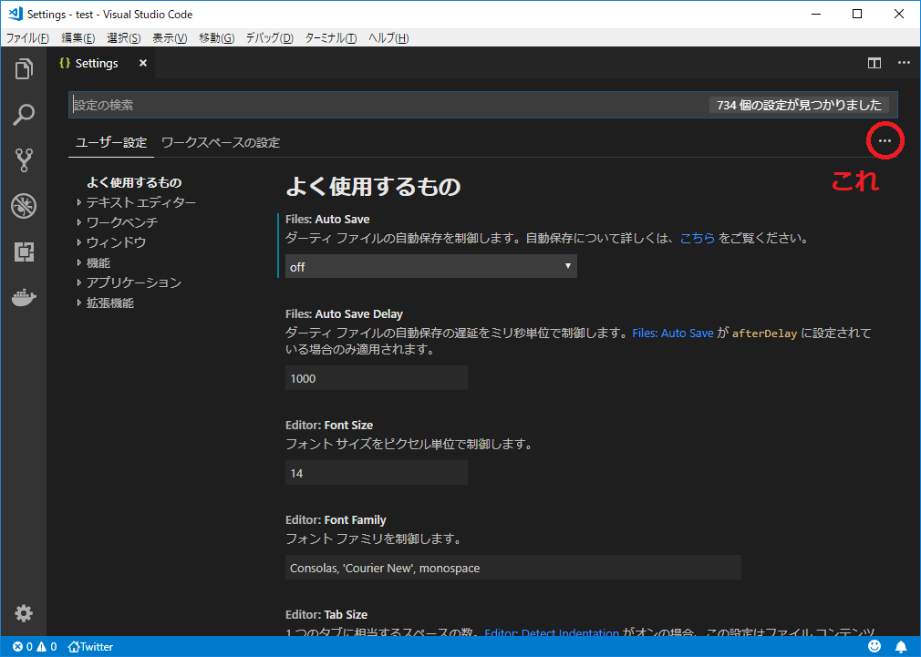Click the errors and warnings status indicator

click(x=35, y=646)
